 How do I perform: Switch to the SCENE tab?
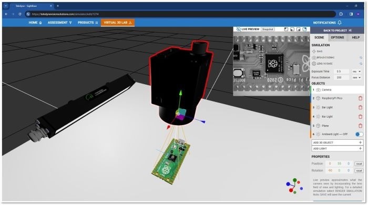tap(319, 37)
